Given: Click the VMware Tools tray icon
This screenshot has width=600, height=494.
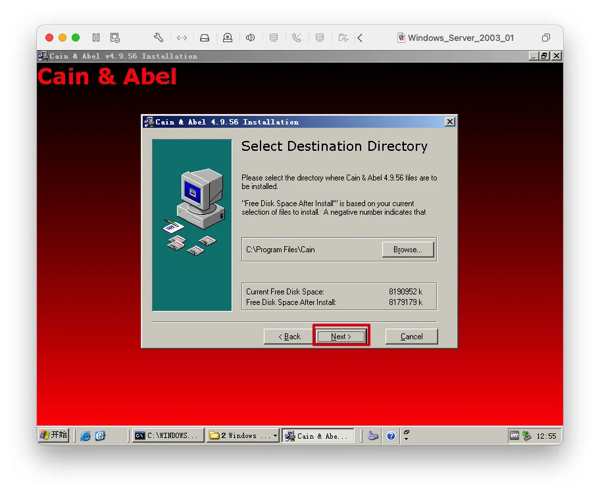Looking at the screenshot, I should point(514,436).
